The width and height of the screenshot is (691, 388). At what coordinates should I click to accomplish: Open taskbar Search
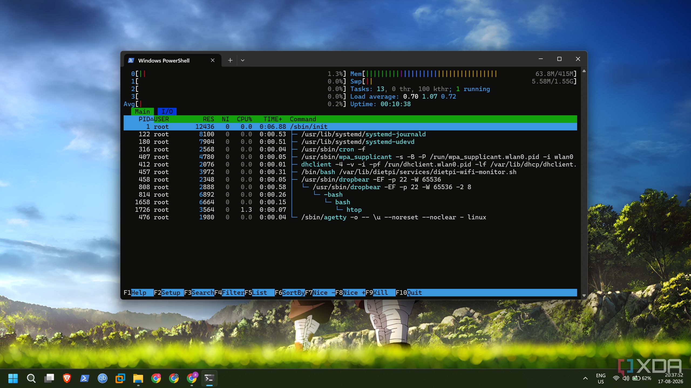(x=31, y=378)
